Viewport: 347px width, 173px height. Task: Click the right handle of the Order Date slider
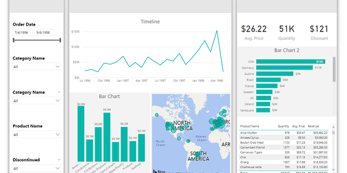coord(60,40)
